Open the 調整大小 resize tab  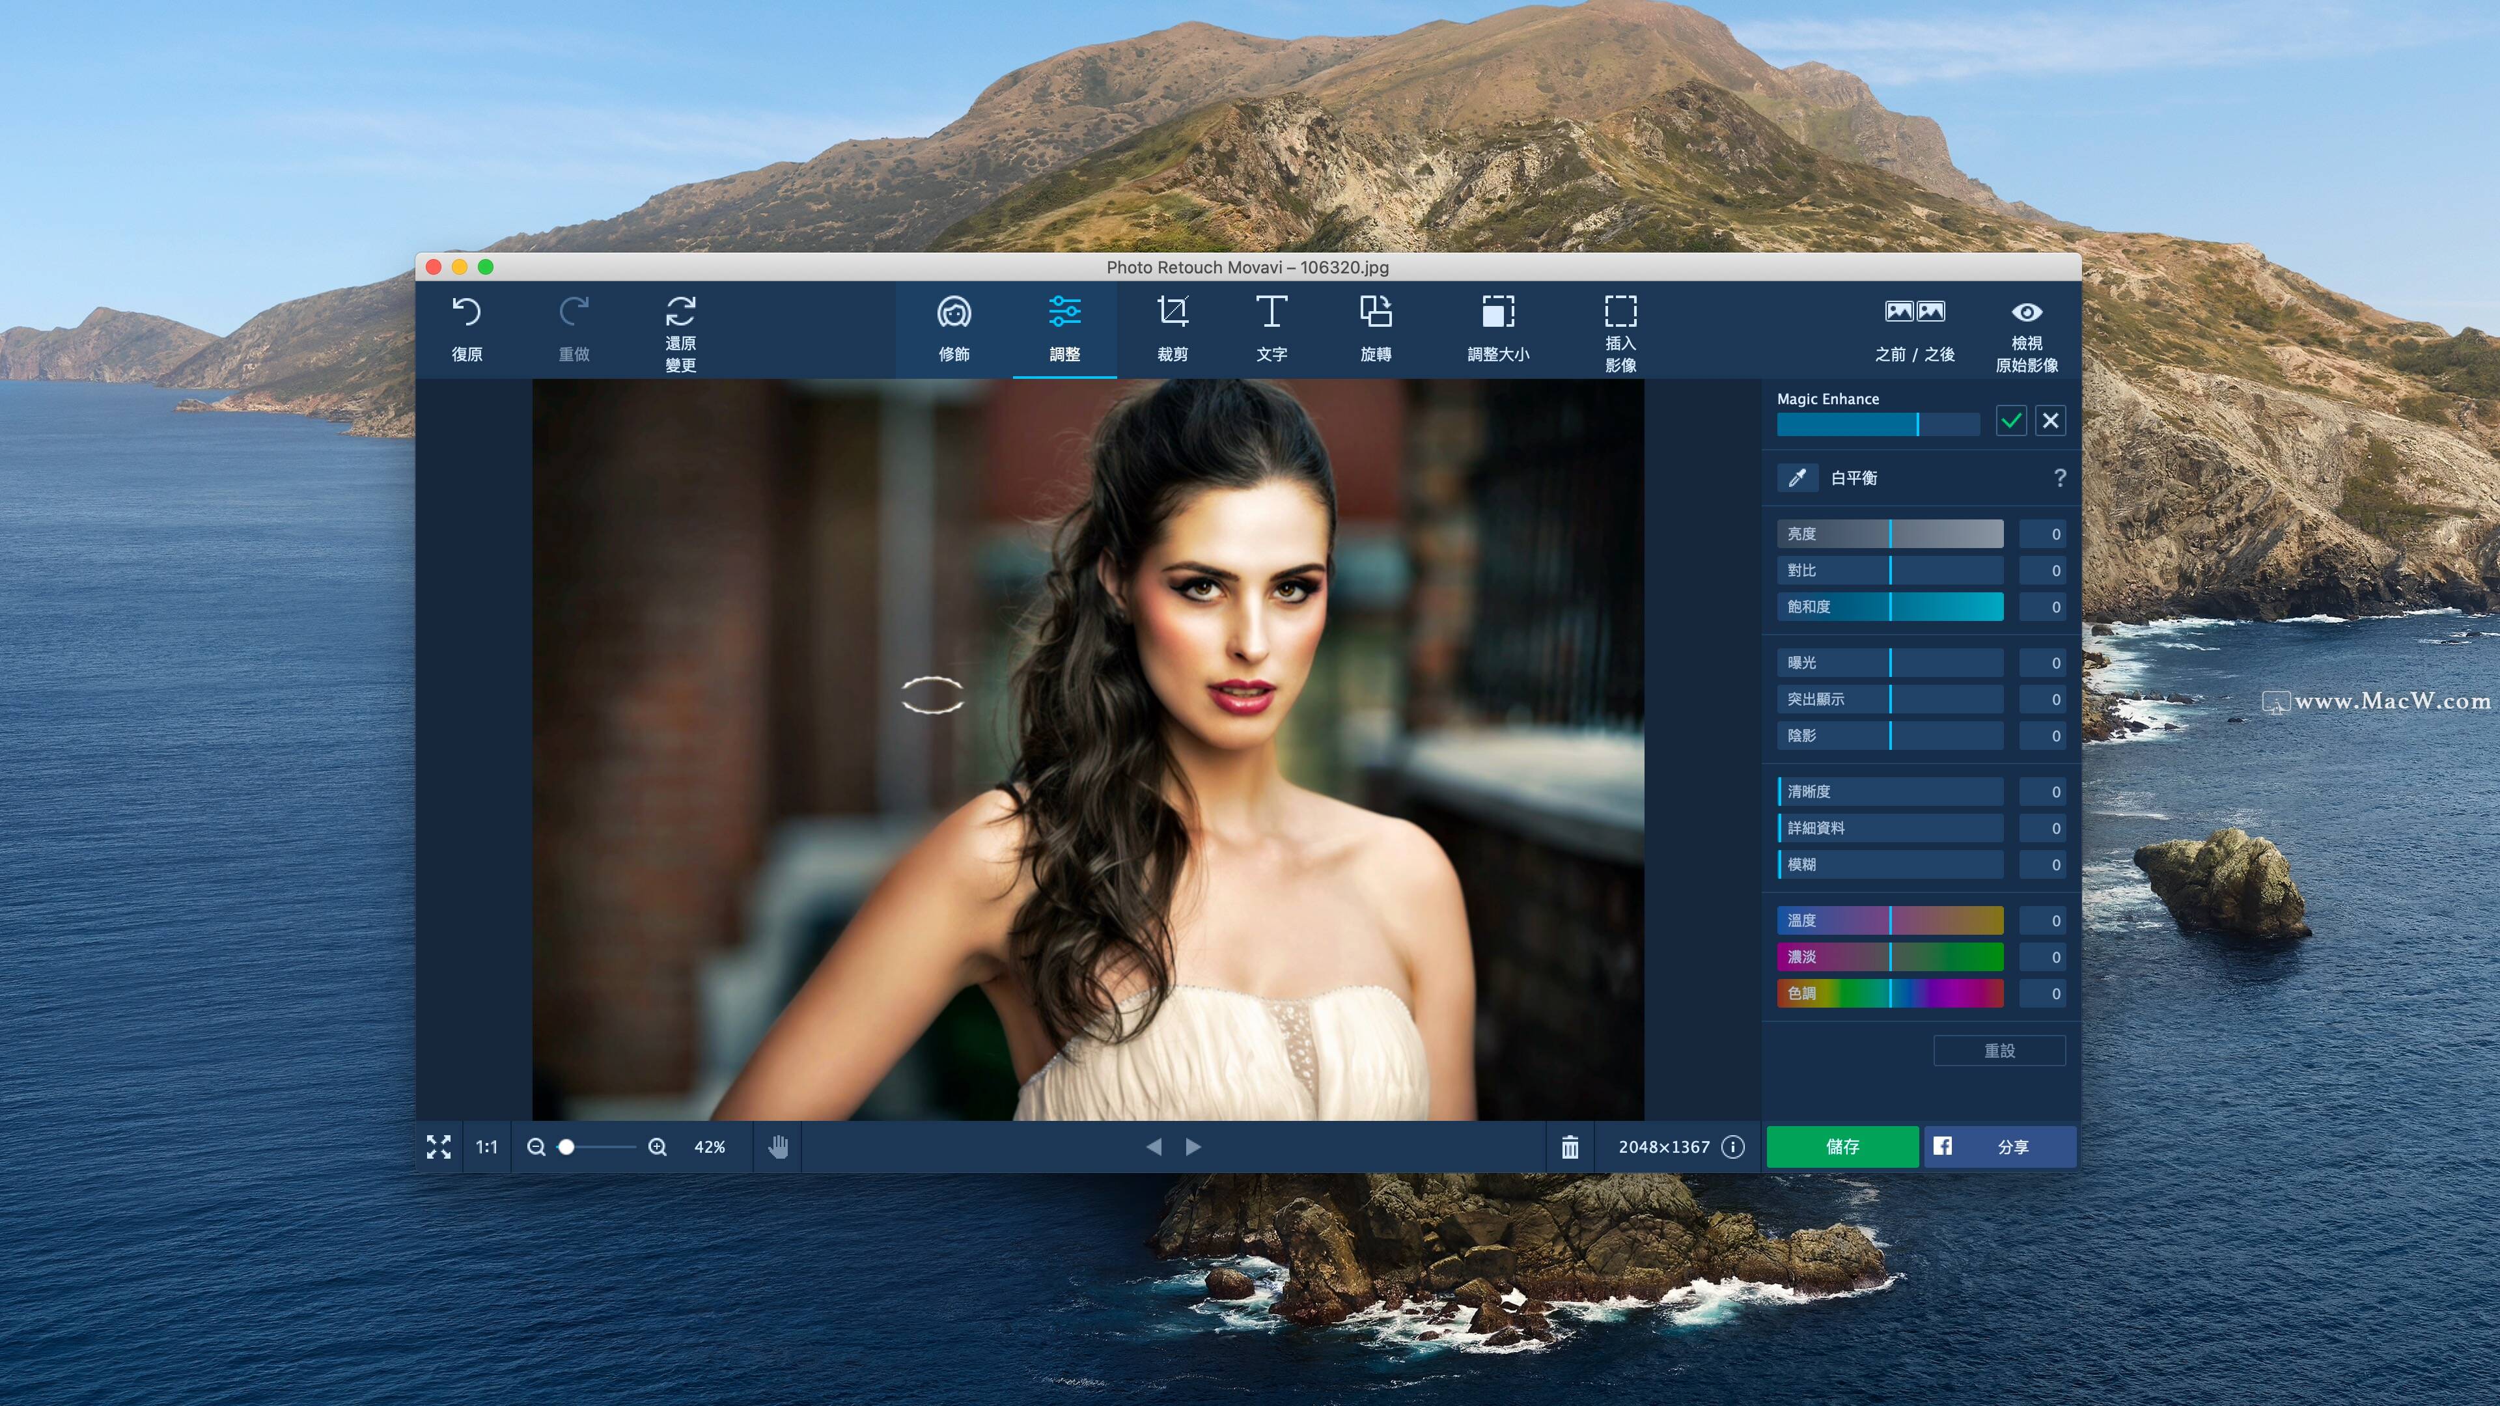coord(1499,330)
